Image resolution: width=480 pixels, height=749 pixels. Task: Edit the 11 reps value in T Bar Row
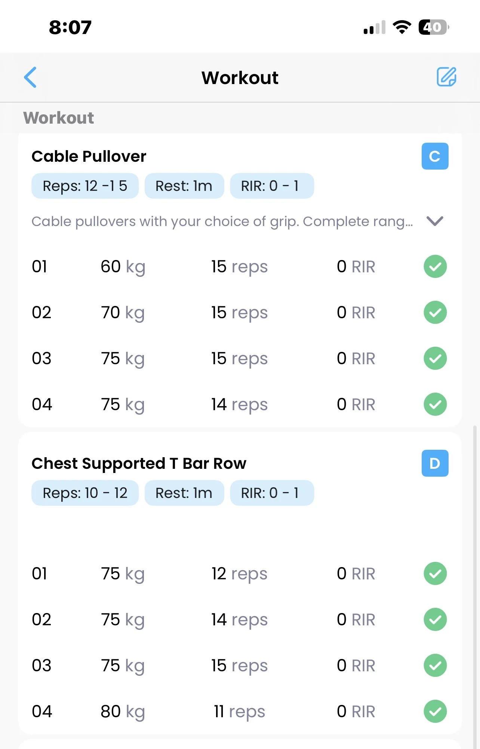point(239,711)
